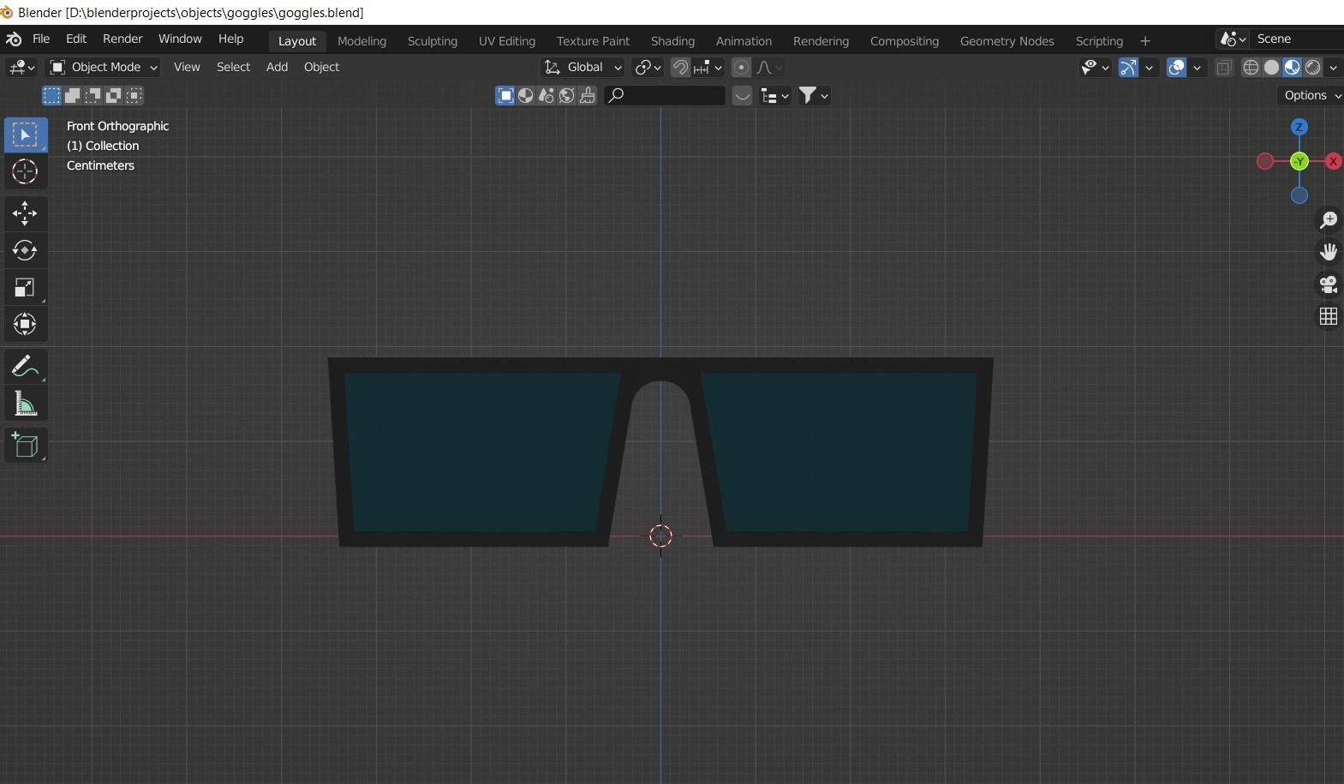This screenshot has height=784, width=1344.
Task: Open the object visibility and selectability dropdown
Action: [x=1095, y=67]
